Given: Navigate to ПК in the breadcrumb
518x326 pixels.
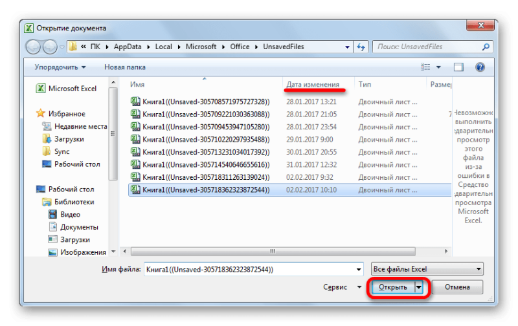Looking at the screenshot, I should (x=95, y=47).
